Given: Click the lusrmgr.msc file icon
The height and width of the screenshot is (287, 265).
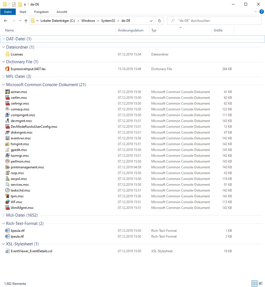Looking at the screenshot, I should tap(7, 156).
